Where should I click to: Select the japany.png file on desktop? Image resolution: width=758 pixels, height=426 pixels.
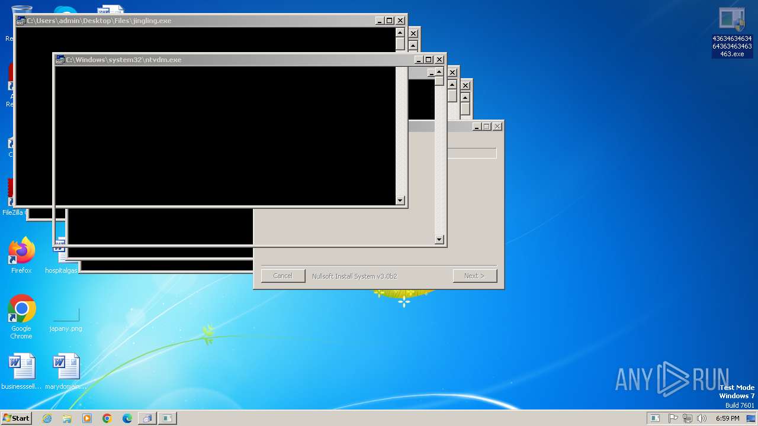click(66, 319)
